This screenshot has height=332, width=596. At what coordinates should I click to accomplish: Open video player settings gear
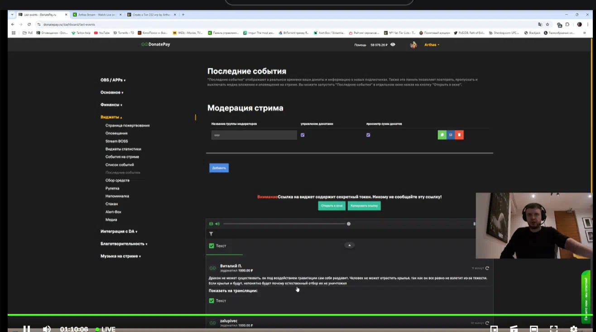pyautogui.click(x=574, y=329)
